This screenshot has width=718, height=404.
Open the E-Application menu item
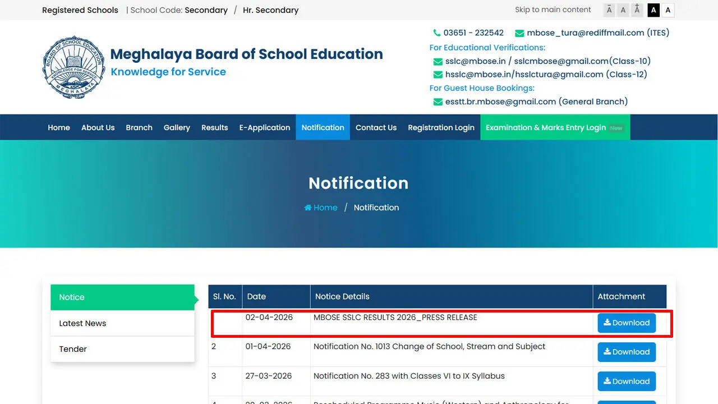point(264,127)
